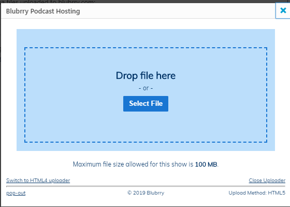The height and width of the screenshot is (207, 290).
Task: Click the Blubrry Podcast Hosting title text
Action: pos(43,11)
